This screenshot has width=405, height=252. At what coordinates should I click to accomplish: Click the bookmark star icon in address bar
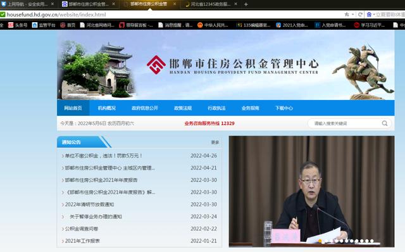click(x=347, y=15)
